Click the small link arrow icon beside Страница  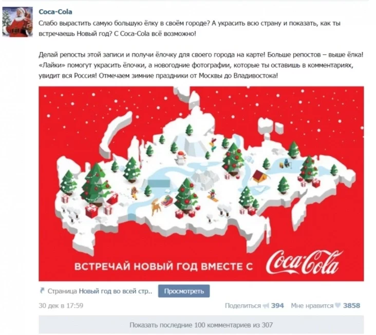pos(42,291)
